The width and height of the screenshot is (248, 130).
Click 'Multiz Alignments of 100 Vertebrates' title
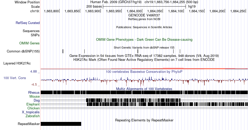point(144,89)
